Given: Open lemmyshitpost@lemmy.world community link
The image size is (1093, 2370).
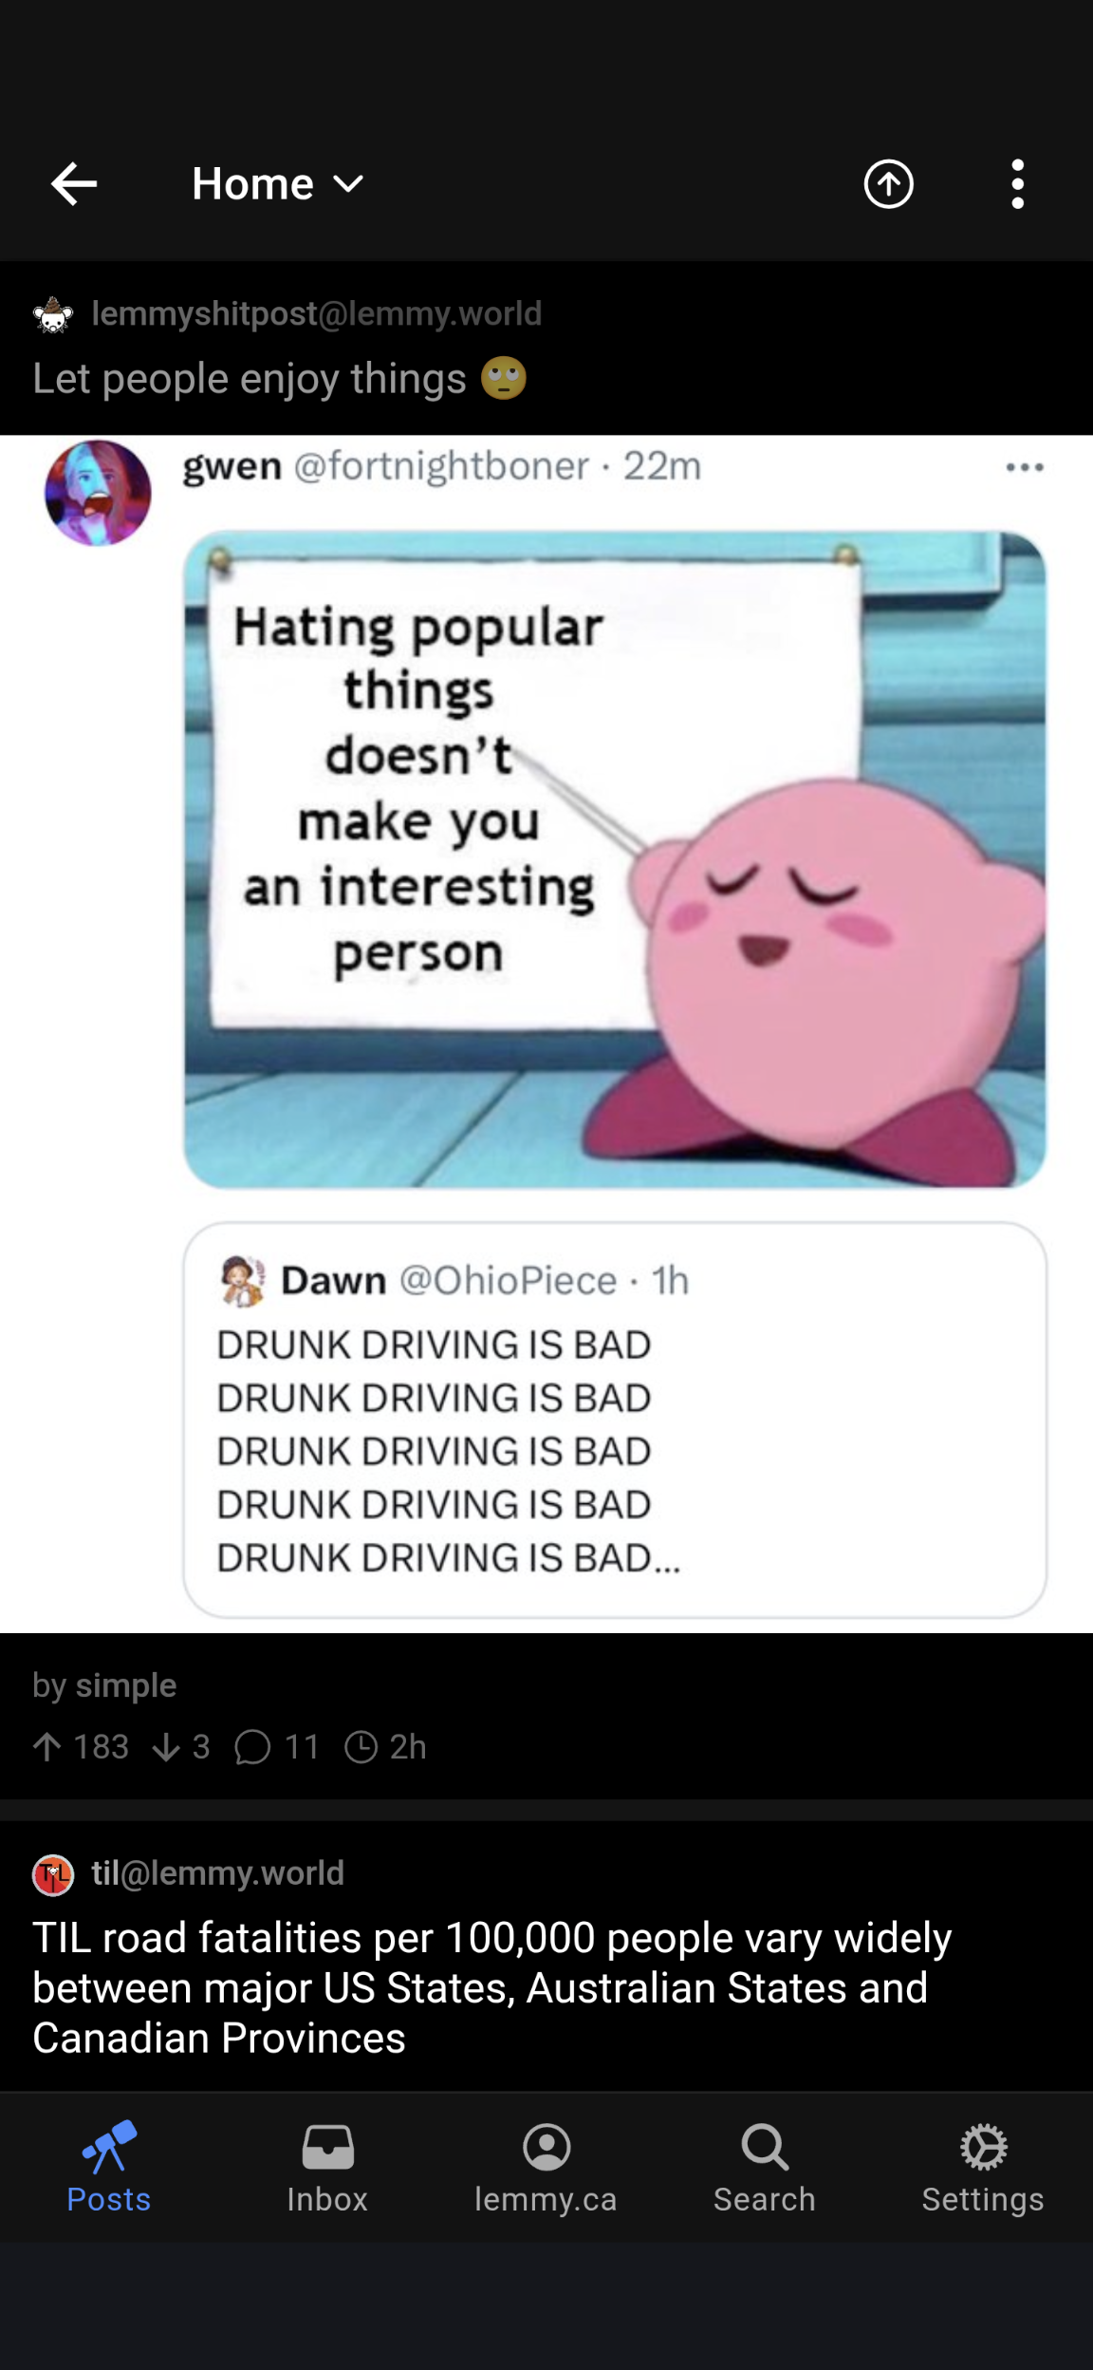Looking at the screenshot, I should pos(317,313).
